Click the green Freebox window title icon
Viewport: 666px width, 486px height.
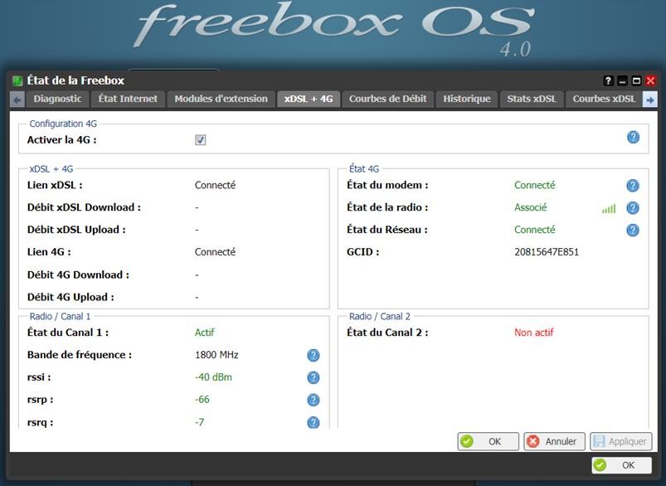coord(17,80)
